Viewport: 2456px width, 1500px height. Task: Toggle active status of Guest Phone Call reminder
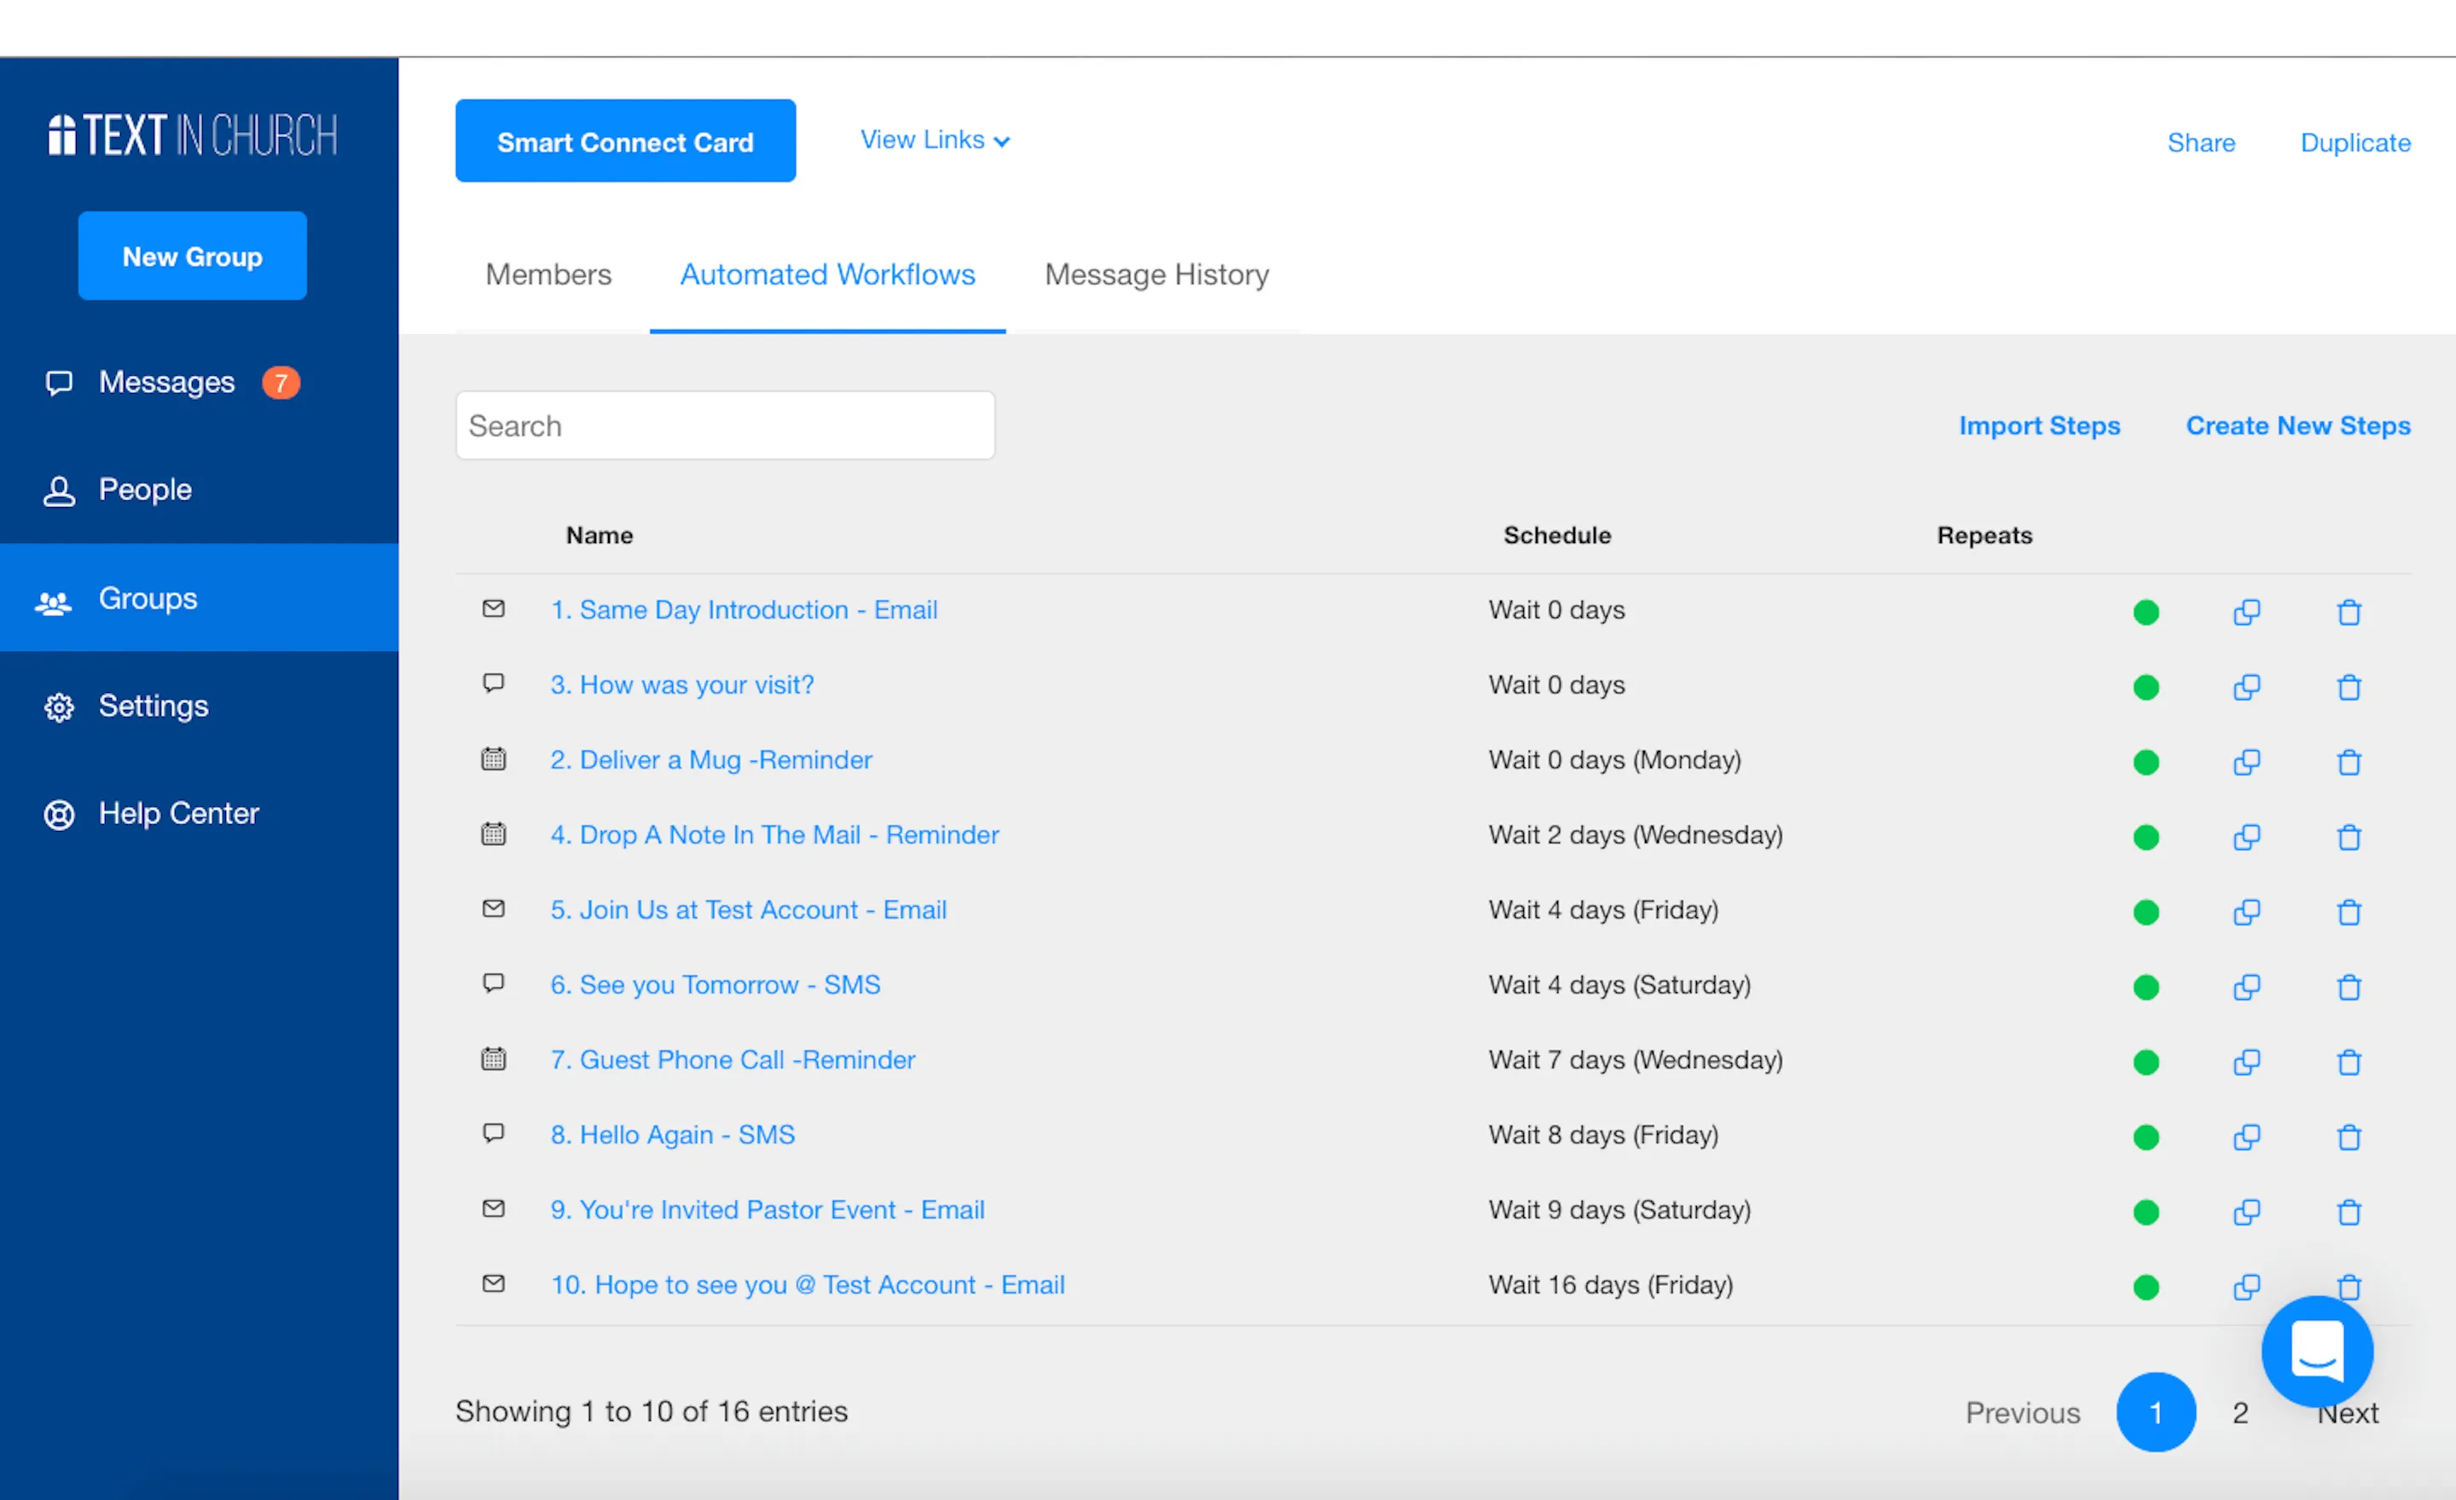click(x=2145, y=1062)
